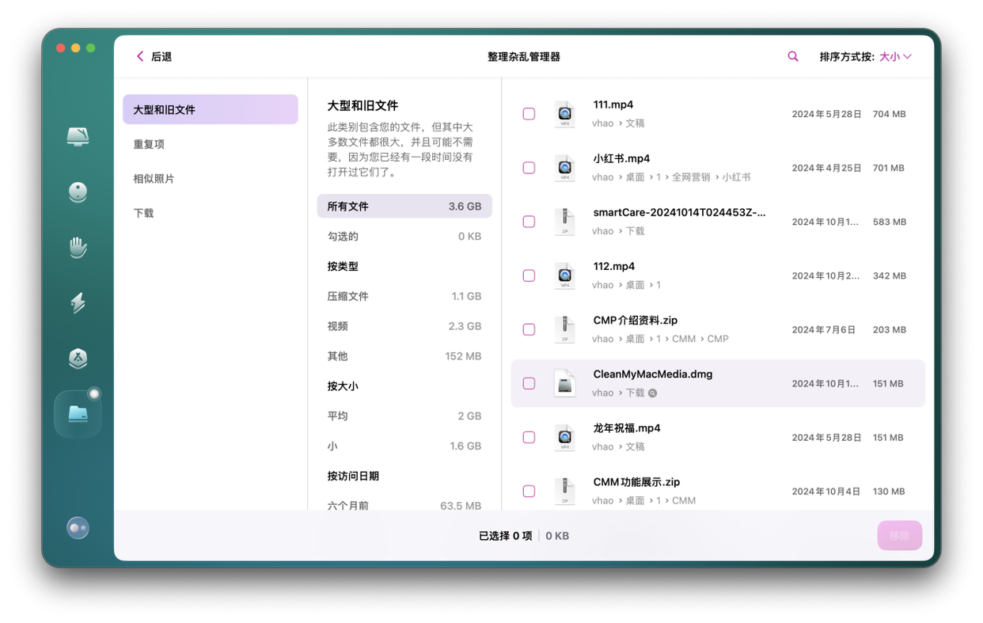This screenshot has height=623, width=983.
Task: Check the box for 小红书.mp4
Action: click(529, 168)
